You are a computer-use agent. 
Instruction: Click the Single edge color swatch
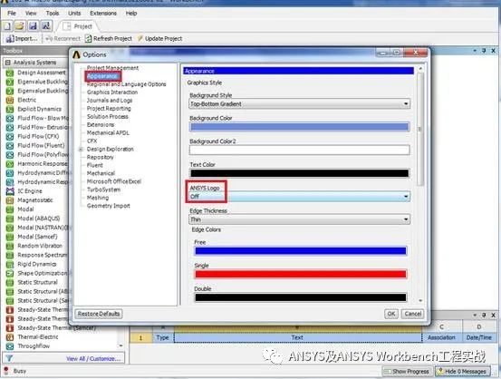point(301,274)
